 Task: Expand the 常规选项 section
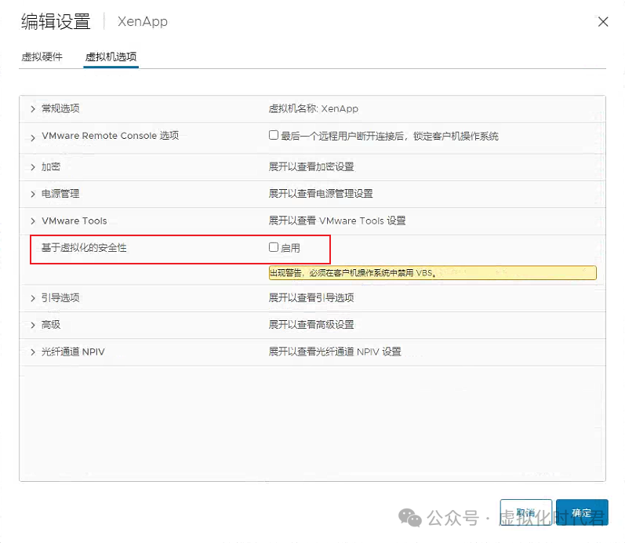click(33, 108)
